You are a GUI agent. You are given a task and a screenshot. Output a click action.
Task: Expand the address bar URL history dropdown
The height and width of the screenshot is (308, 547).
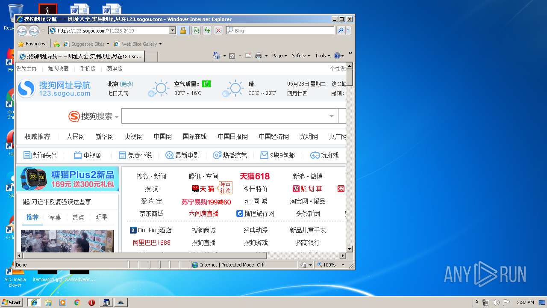pos(173,30)
